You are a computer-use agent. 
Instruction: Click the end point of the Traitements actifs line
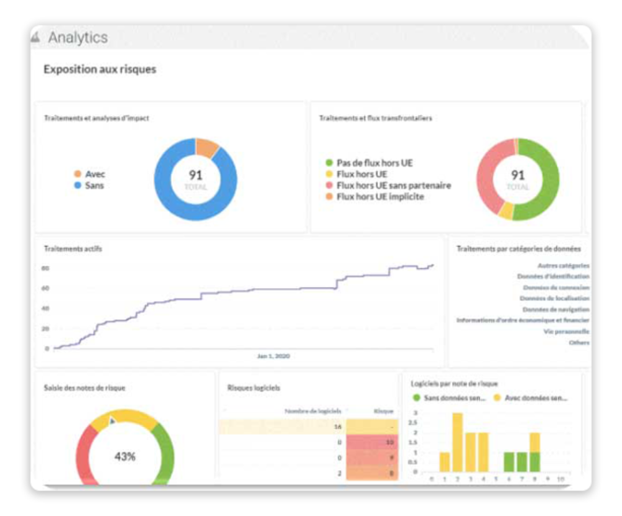432,265
